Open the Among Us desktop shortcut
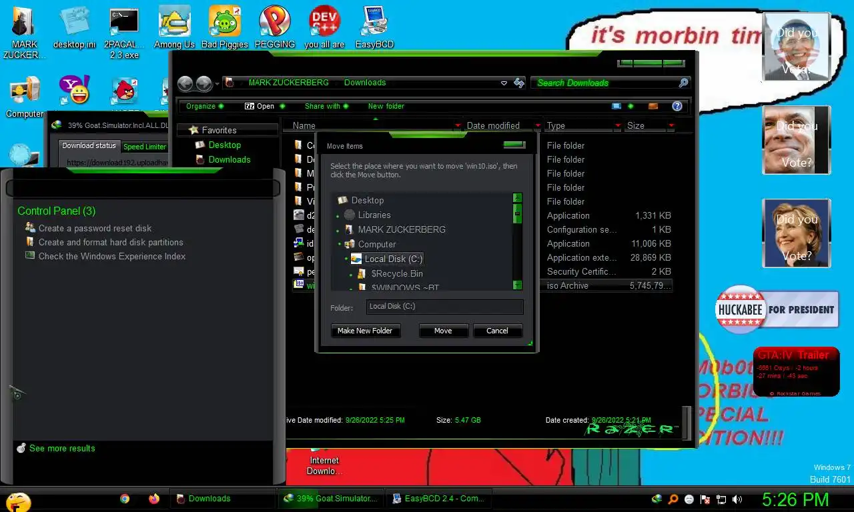The width and height of the screenshot is (854, 512). click(x=174, y=27)
